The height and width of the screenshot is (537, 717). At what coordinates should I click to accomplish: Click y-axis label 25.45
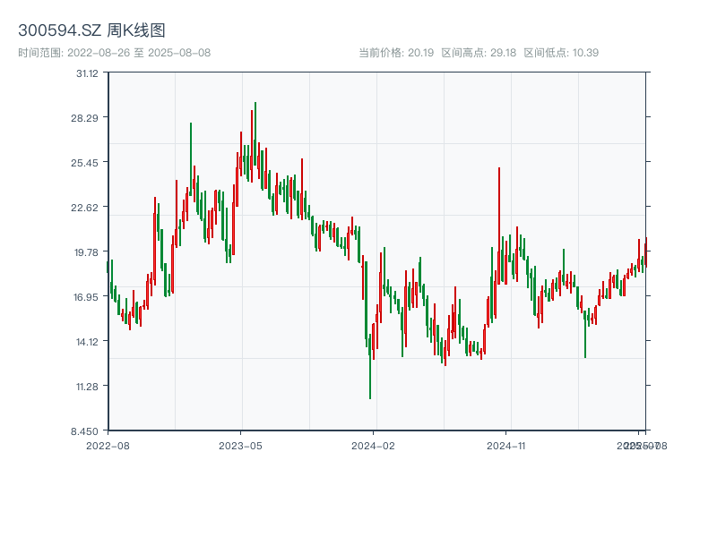84,163
